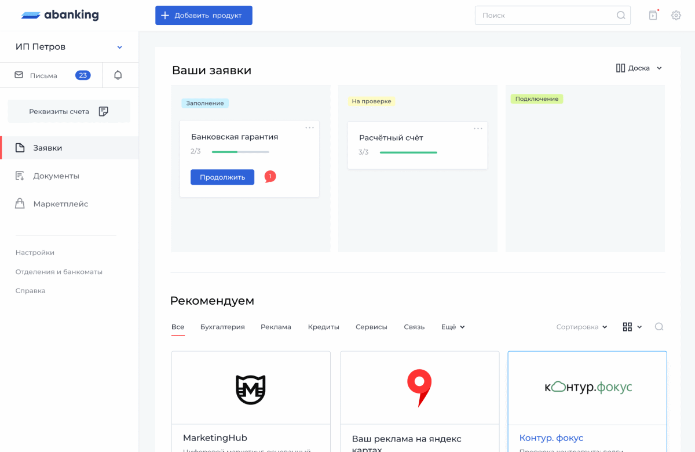Open the notifications icon with red dot

pos(653,15)
